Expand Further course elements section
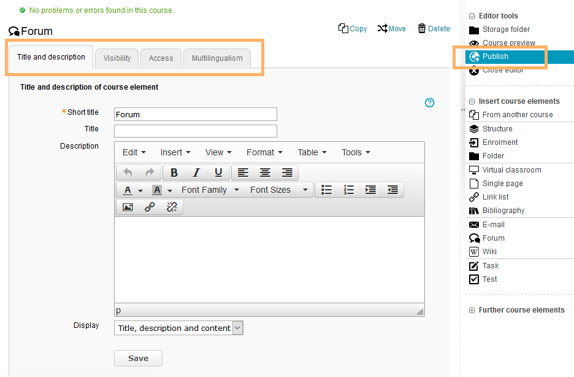574x377 pixels. pyautogui.click(x=472, y=310)
